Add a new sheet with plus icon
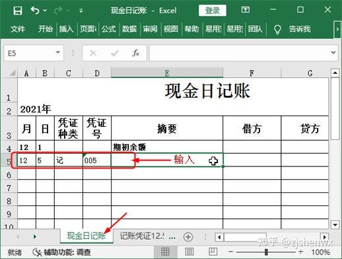The width and height of the screenshot is (342, 259). coord(188,237)
